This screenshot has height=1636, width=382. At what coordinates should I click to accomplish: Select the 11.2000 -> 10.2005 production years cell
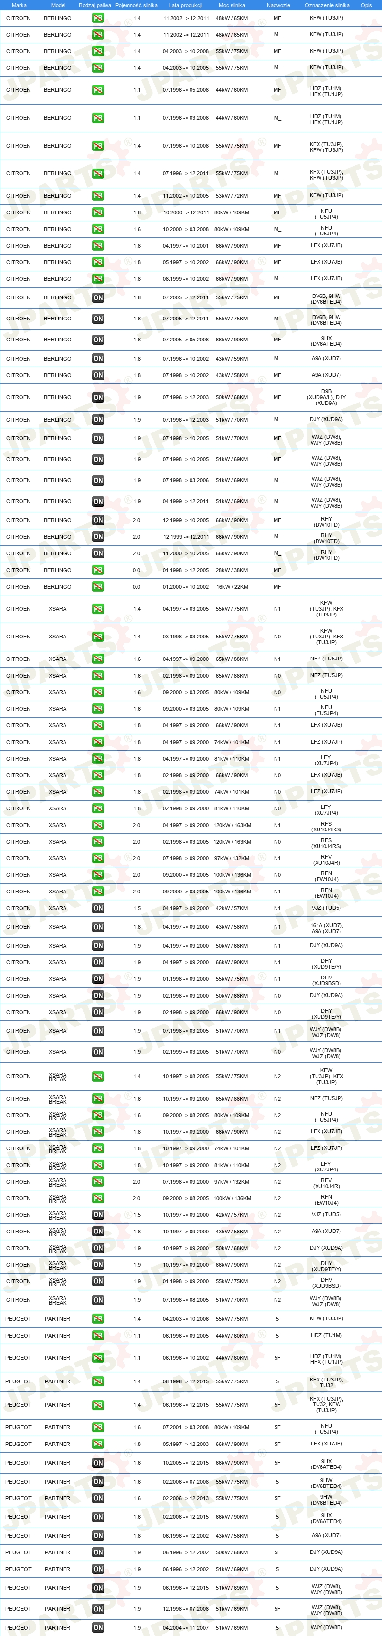(x=185, y=554)
